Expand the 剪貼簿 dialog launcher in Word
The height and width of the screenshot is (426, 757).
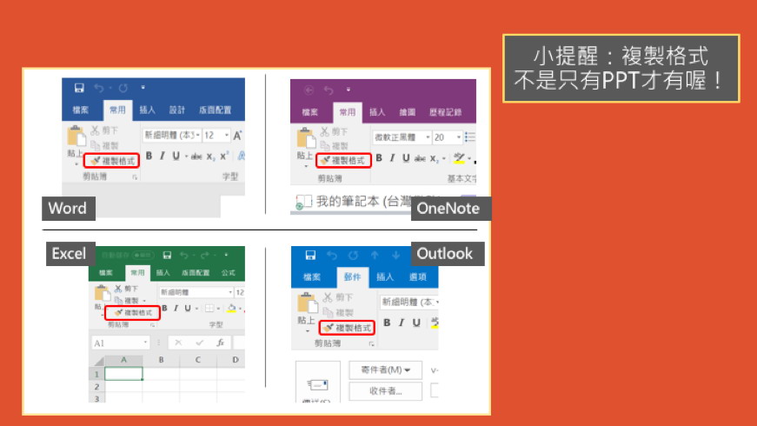pyautogui.click(x=135, y=177)
